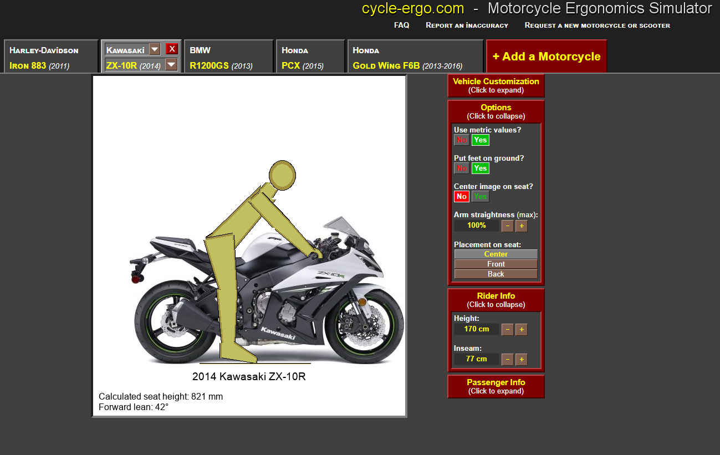The image size is (720, 455).
Task: Switch to the Honda Gold Wing F6B tab
Action: 416,57
